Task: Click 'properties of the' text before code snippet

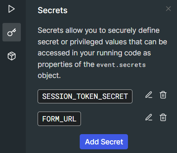Action: pyautogui.click(x=66, y=64)
